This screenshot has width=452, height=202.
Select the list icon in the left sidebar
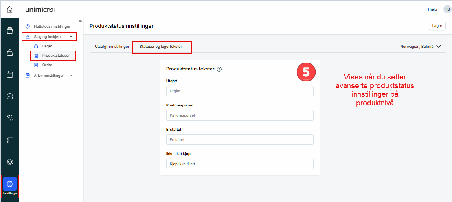[10, 140]
